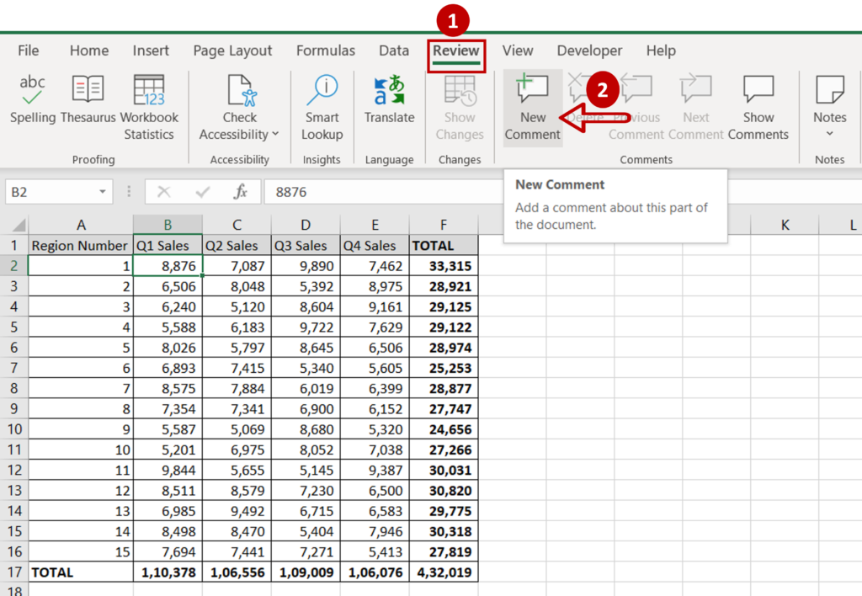The width and height of the screenshot is (862, 596).
Task: Open the Thesaurus
Action: (x=88, y=105)
